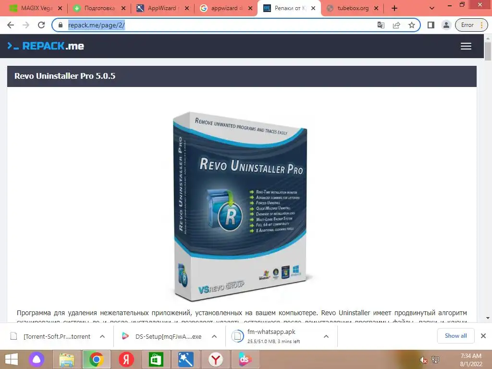
Task: Click the forward navigation arrow
Action: pos(26,25)
